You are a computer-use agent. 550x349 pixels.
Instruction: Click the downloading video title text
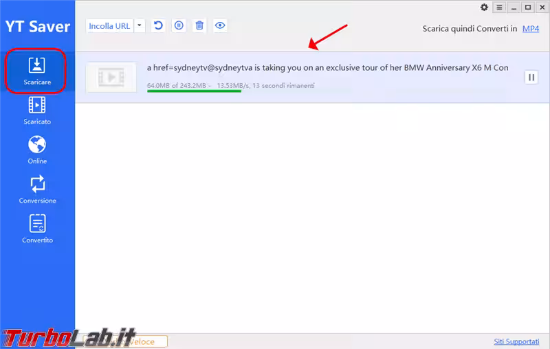pos(327,68)
